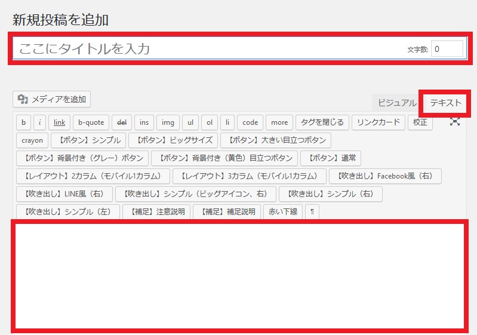Click the タグを閉じる button
The width and height of the screenshot is (477, 335).
coord(322,122)
